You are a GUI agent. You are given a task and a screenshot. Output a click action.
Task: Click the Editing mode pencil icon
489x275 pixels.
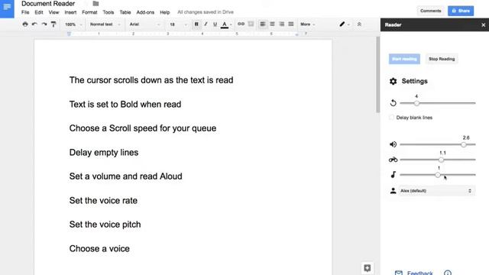click(x=342, y=24)
